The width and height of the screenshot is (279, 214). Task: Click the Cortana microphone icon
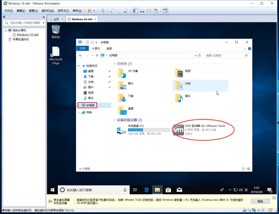pyautogui.click(x=125, y=190)
